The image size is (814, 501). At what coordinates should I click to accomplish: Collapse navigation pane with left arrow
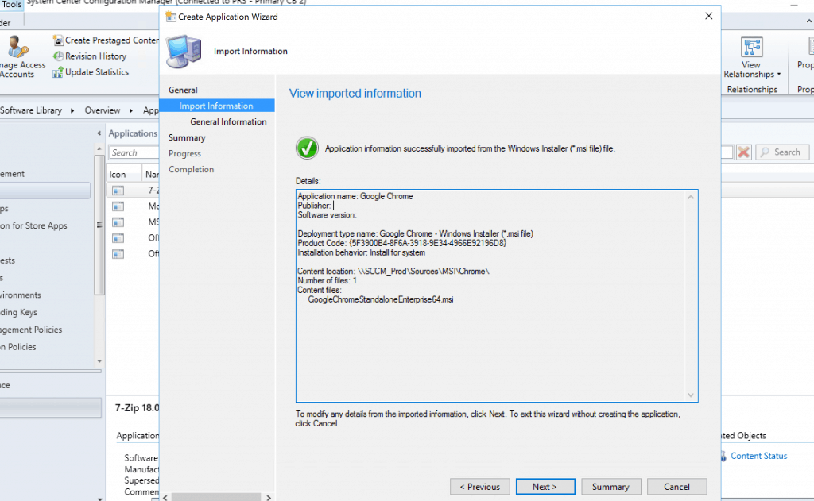click(99, 133)
